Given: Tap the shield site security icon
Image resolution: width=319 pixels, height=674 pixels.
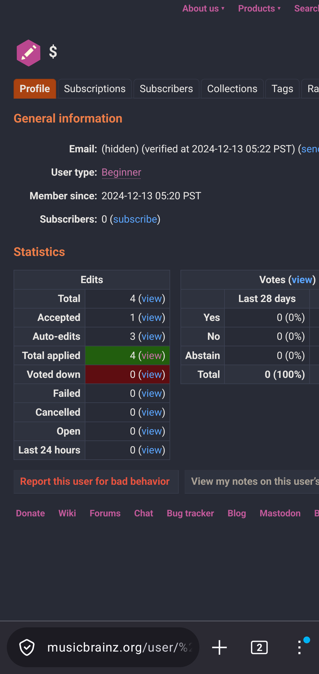Looking at the screenshot, I should pyautogui.click(x=27, y=647).
